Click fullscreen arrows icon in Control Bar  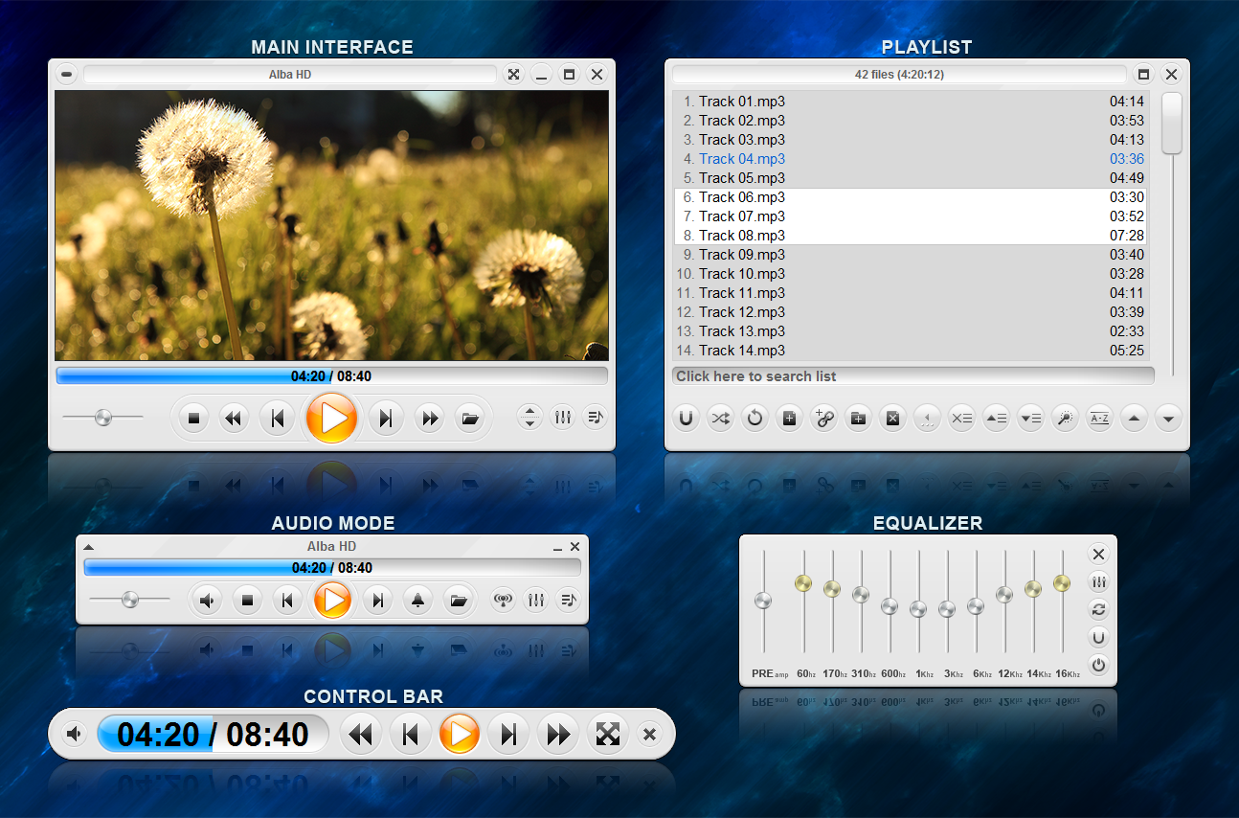[609, 735]
